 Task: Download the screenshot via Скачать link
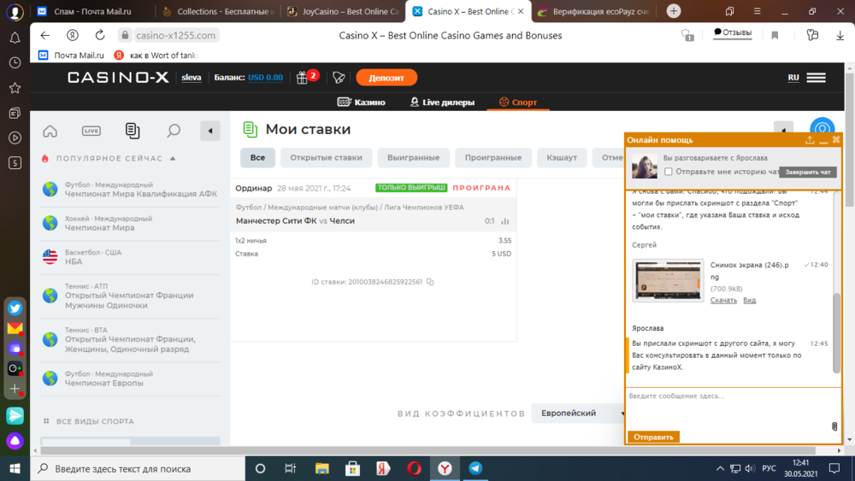coord(723,300)
